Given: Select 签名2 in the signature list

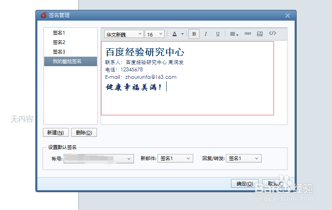Looking at the screenshot, I should point(70,42).
